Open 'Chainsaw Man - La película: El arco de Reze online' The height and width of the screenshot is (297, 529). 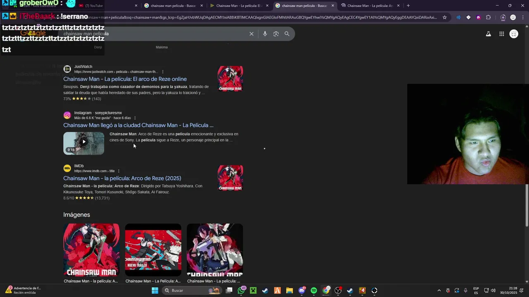tap(125, 79)
